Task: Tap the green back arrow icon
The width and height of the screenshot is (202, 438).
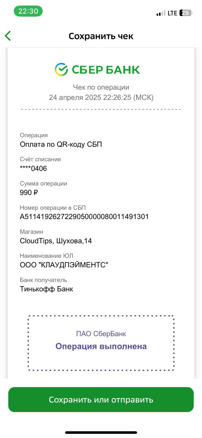Action: coord(8,36)
